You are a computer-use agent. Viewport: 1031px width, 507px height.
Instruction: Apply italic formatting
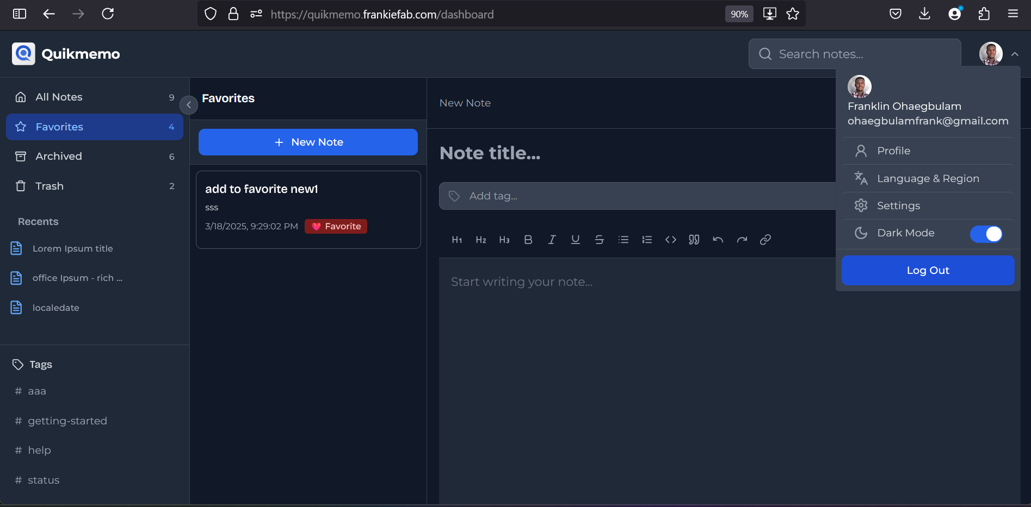pos(551,239)
